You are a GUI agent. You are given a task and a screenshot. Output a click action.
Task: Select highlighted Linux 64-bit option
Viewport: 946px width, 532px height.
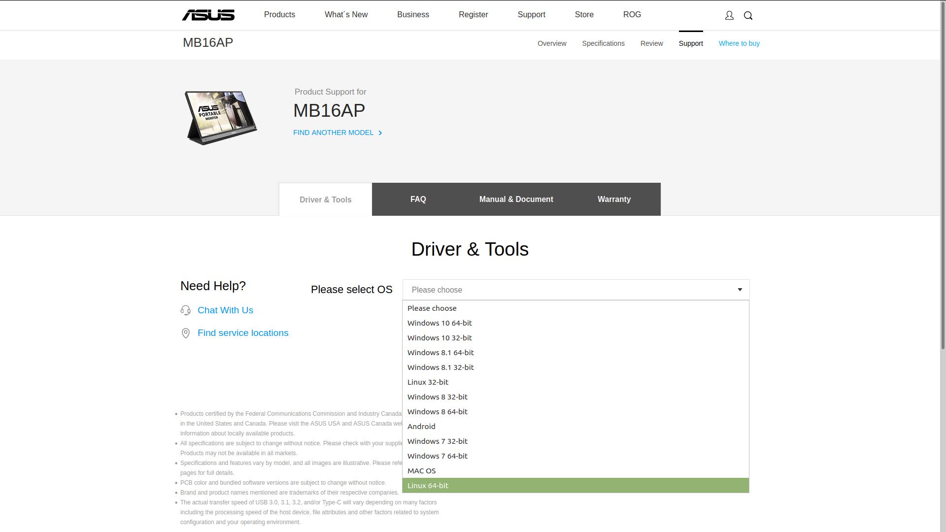pyautogui.click(x=575, y=486)
